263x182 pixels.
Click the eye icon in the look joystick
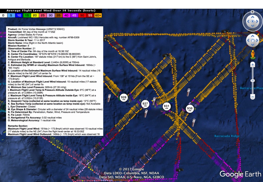click(x=252, y=21)
